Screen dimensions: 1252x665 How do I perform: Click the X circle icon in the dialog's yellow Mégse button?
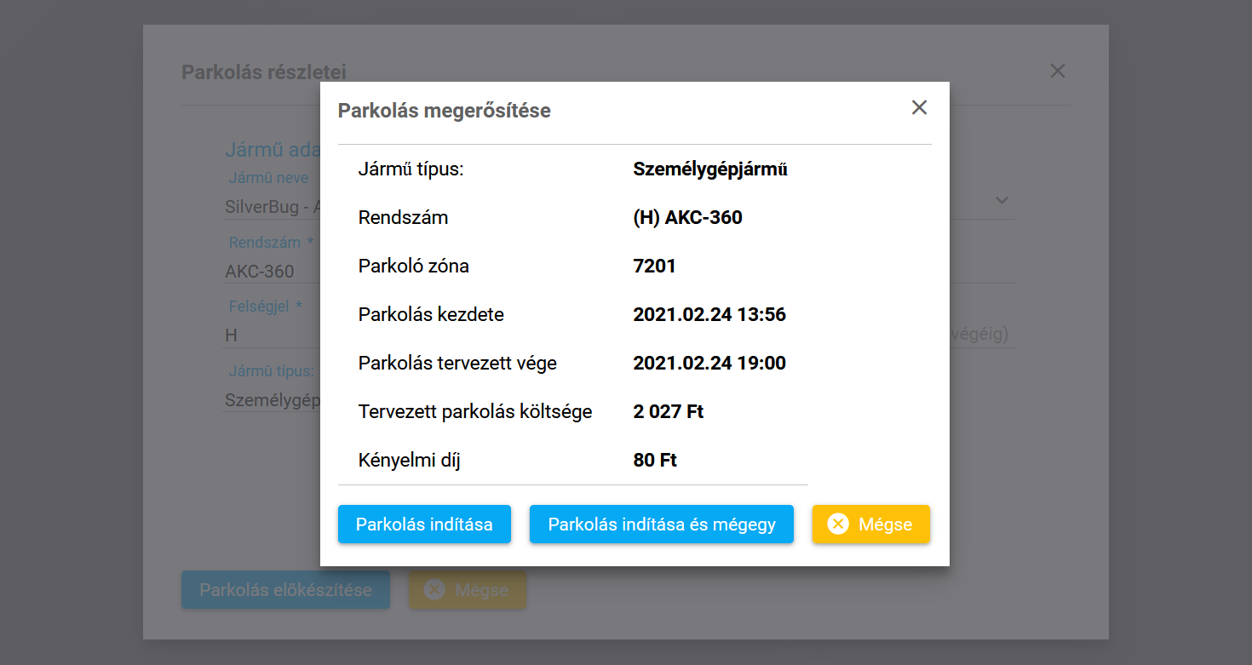(x=838, y=525)
